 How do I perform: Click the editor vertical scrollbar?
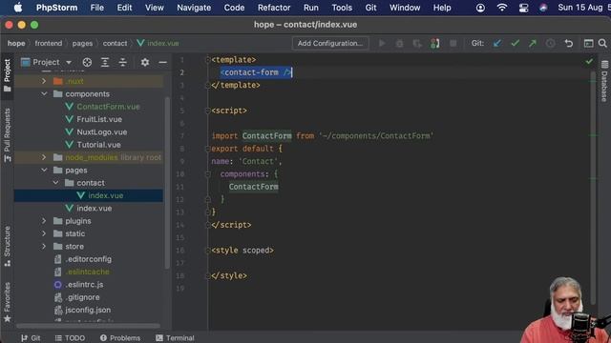593,187
